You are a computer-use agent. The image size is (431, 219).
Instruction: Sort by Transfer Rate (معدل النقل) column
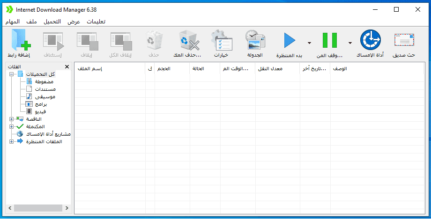point(277,69)
